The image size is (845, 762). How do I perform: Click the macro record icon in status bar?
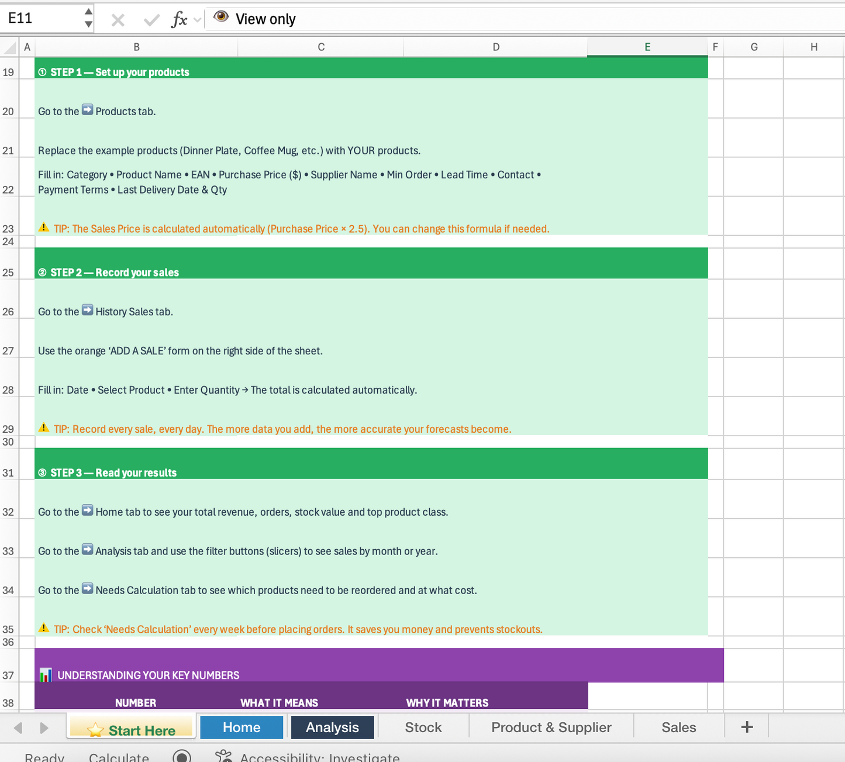(182, 756)
